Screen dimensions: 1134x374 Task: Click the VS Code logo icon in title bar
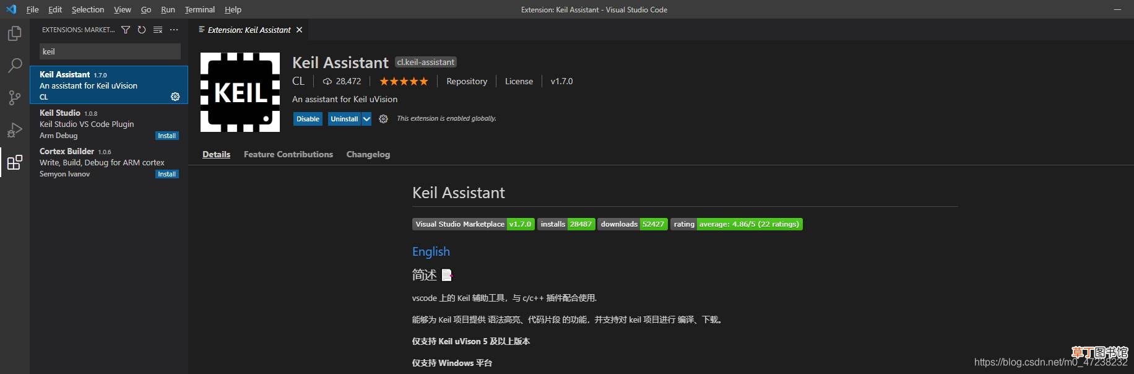click(x=11, y=9)
